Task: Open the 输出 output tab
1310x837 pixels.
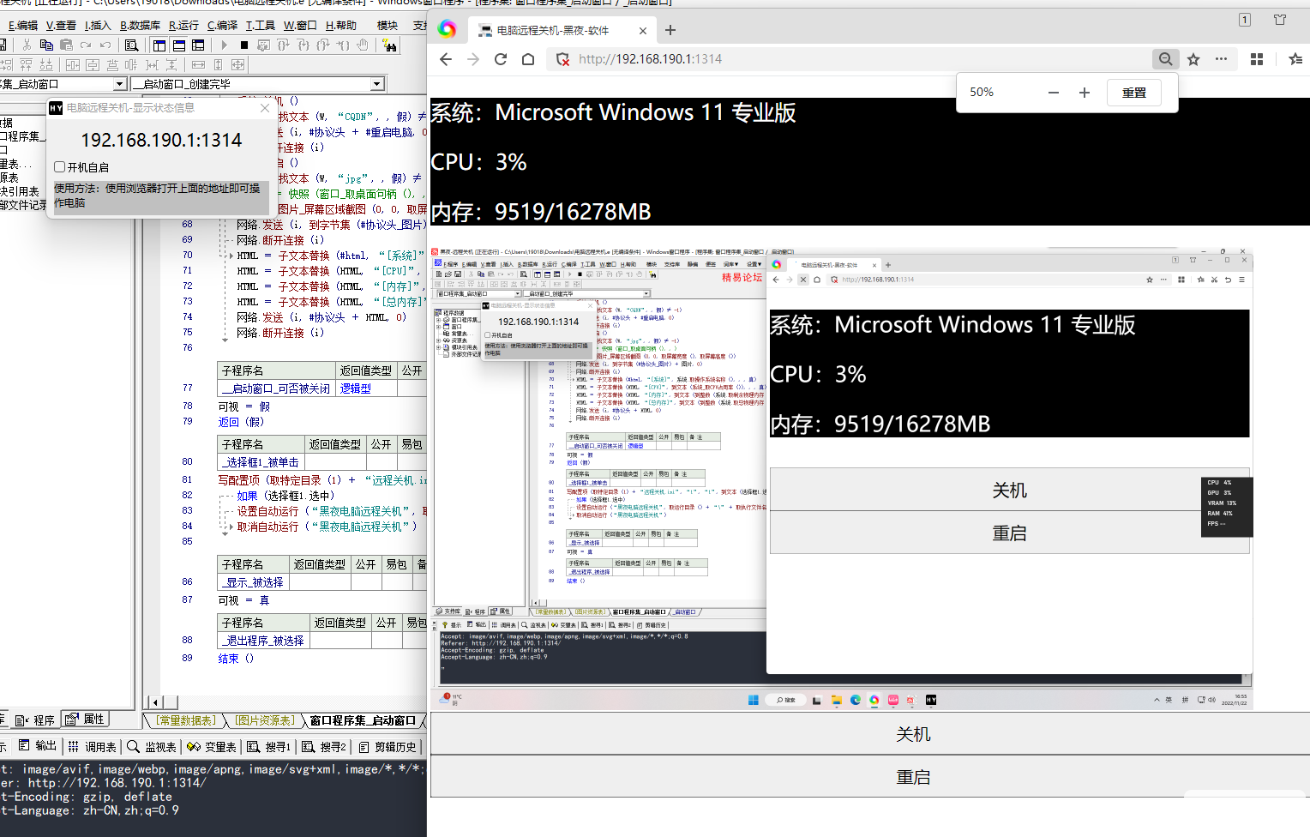Action: (x=38, y=746)
